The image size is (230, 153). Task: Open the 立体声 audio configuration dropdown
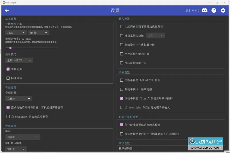point(19,99)
